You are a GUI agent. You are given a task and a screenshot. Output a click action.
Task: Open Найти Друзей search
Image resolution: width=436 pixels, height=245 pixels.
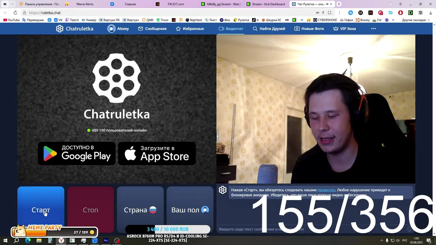point(269,29)
